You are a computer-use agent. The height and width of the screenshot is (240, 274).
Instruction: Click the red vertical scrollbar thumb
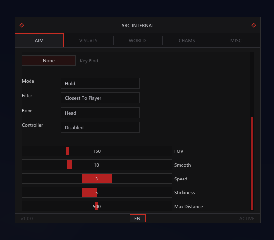click(x=252, y=164)
